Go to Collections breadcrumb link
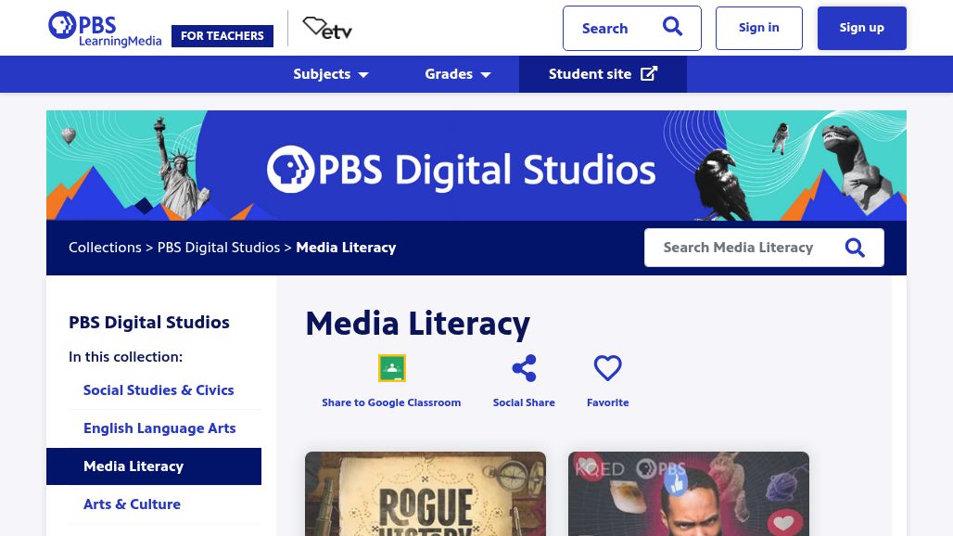 (x=105, y=248)
